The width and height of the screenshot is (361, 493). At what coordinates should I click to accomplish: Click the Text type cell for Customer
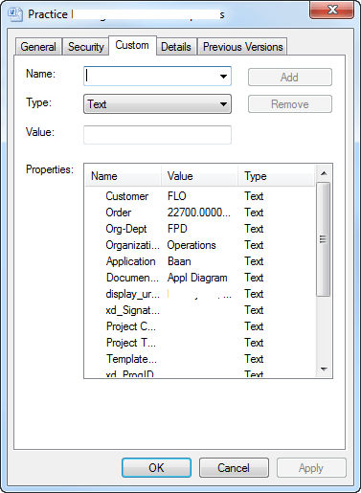coord(254,196)
